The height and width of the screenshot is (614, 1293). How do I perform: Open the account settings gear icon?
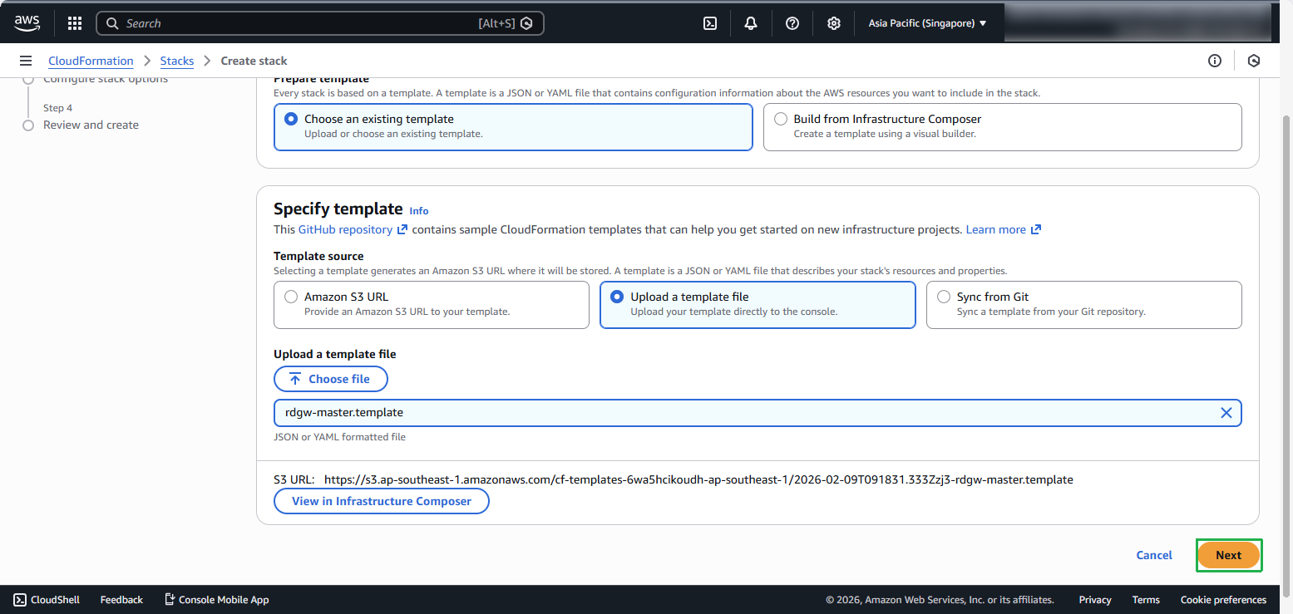point(833,22)
